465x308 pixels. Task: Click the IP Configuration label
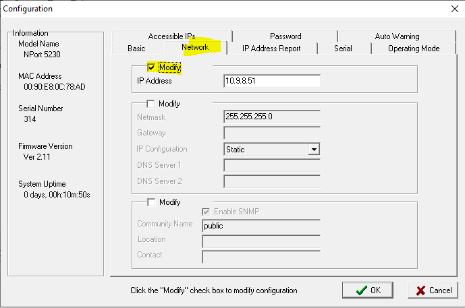pos(162,149)
